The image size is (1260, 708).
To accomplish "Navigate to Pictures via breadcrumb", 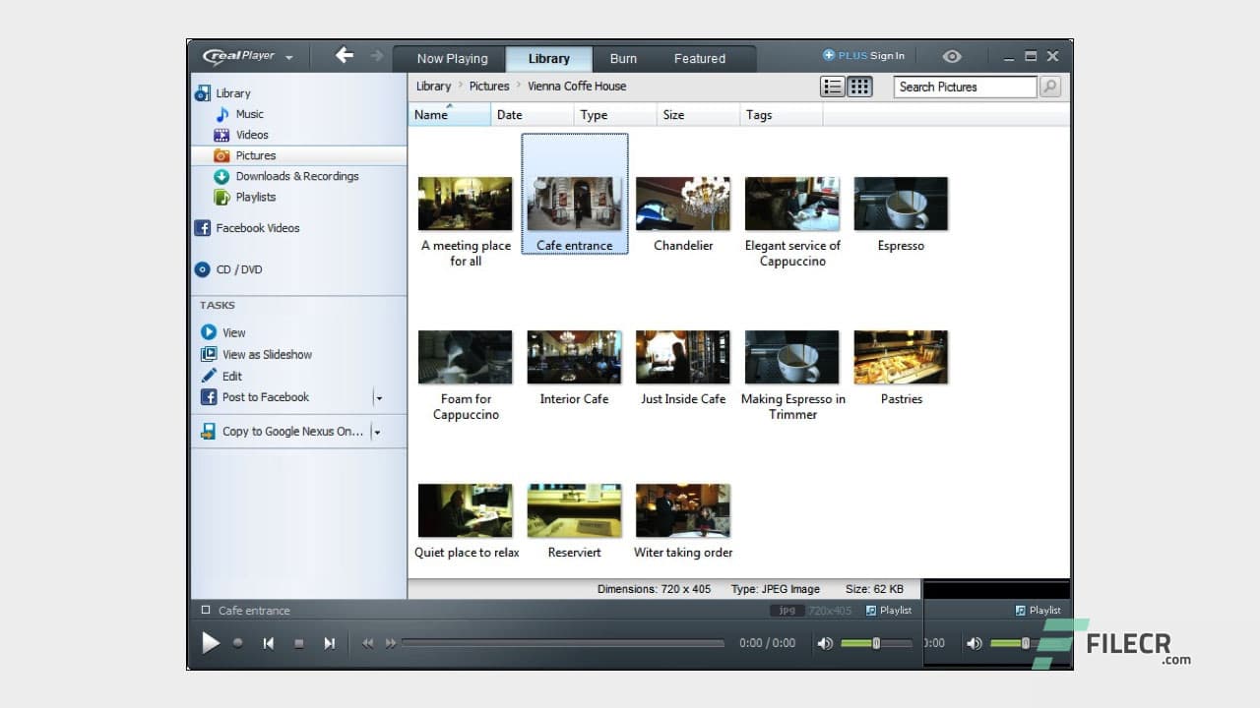I will pyautogui.click(x=489, y=86).
